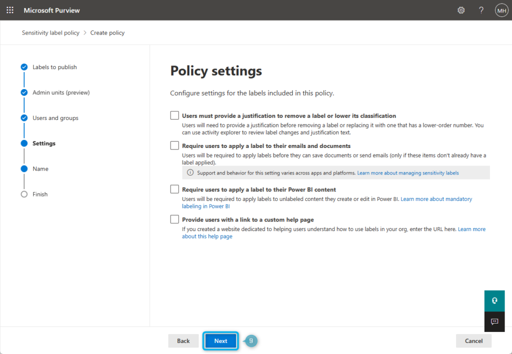This screenshot has height=354, width=512.
Task: Open the teal headset support widget
Action: 494,300
